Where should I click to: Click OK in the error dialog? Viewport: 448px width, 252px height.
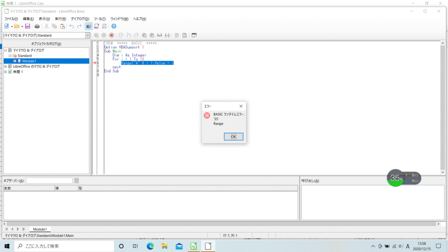point(233,136)
